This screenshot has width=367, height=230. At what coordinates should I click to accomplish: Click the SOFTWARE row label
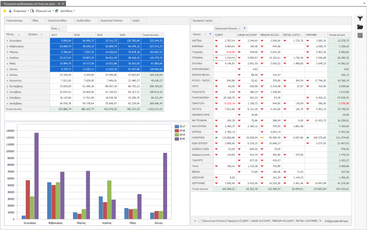point(202,183)
